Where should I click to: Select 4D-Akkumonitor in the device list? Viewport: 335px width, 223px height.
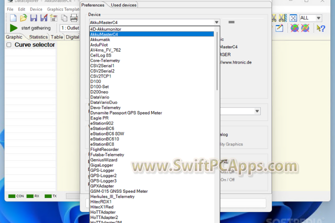152,29
